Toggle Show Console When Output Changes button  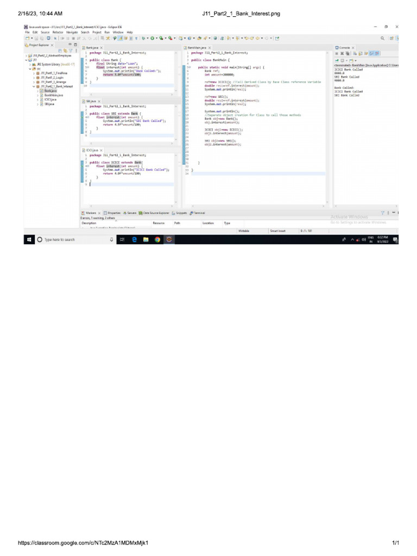point(371,54)
